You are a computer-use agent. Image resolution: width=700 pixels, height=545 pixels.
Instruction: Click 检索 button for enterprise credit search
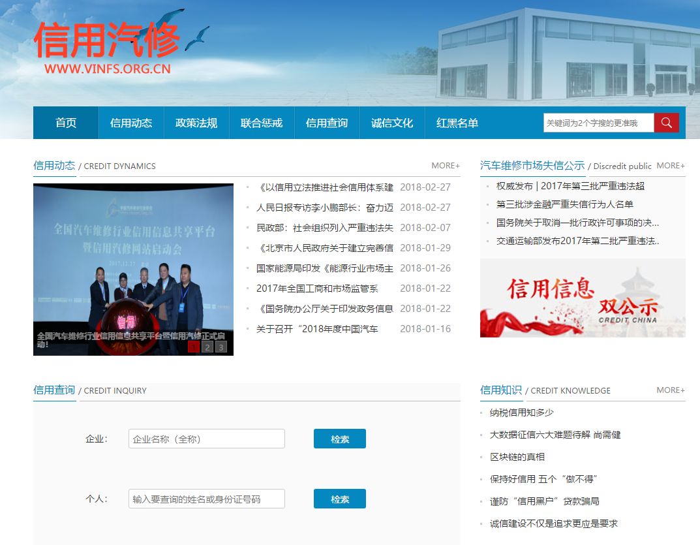(339, 439)
